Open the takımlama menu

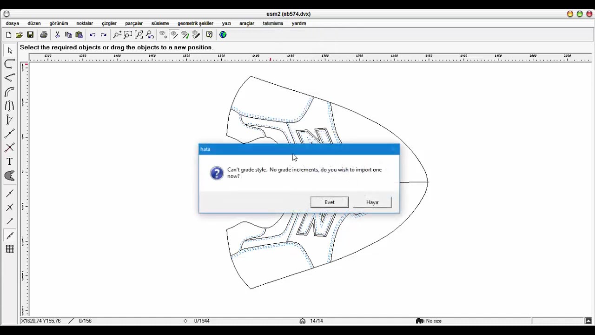[x=273, y=23]
